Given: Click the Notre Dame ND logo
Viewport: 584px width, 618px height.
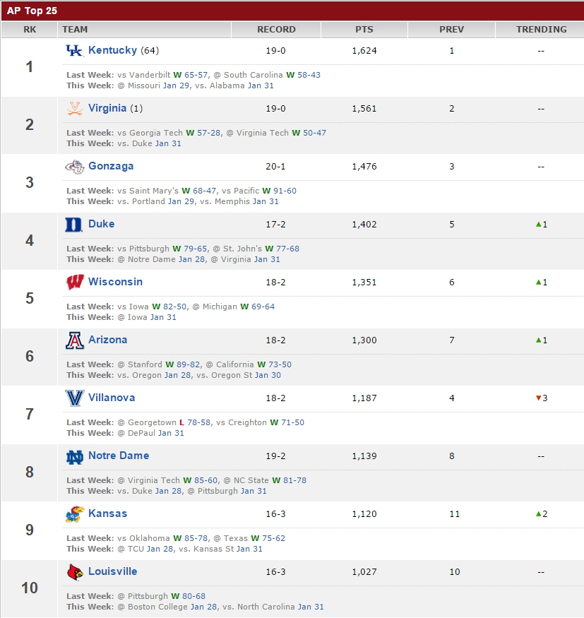Looking at the screenshot, I should coord(74,456).
